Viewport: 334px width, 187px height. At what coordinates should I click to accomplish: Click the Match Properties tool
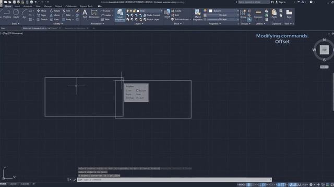pyautogui.click(x=198, y=15)
